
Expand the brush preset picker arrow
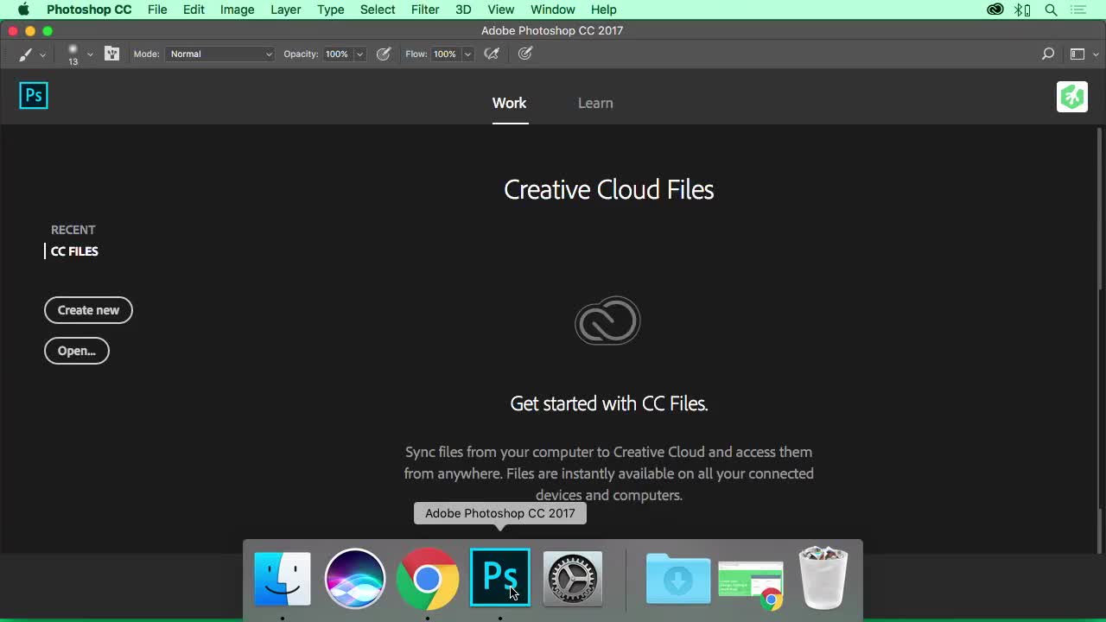(x=90, y=54)
